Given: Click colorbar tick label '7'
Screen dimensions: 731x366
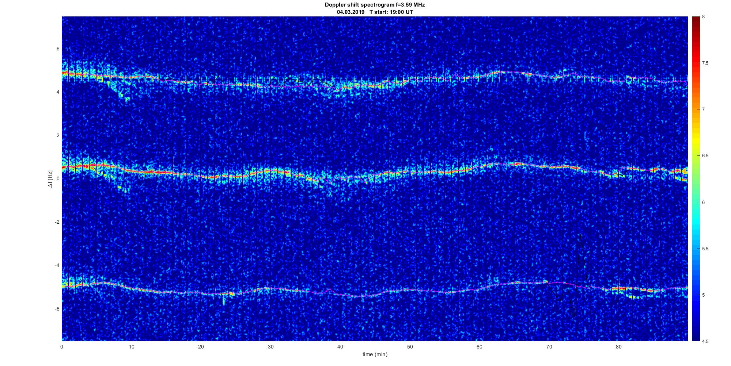Looking at the screenshot, I should click(704, 109).
